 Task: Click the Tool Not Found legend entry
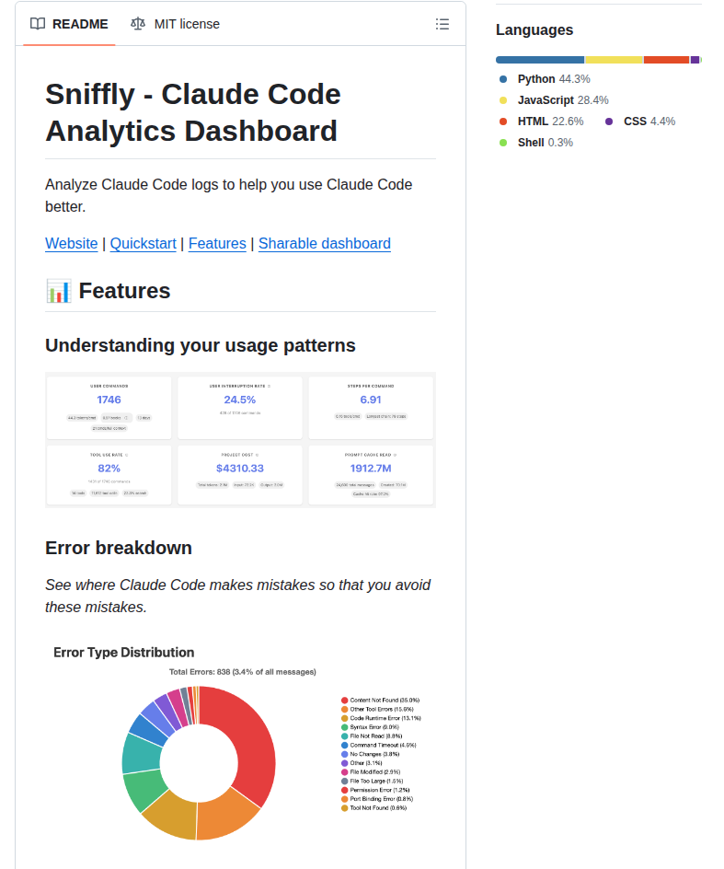[x=373, y=808]
